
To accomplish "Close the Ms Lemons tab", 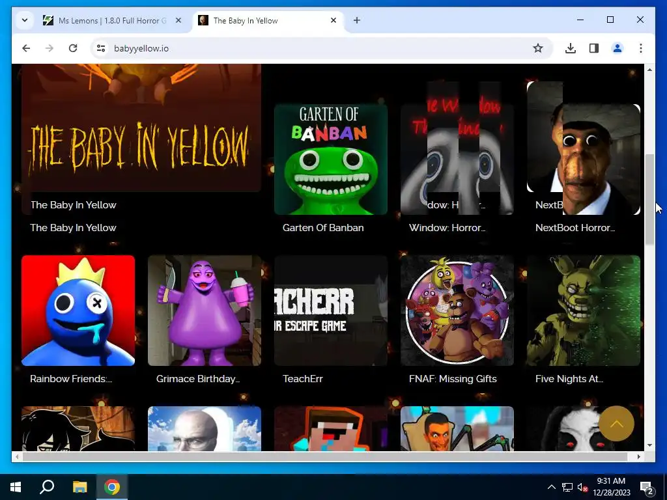I will coord(178,20).
